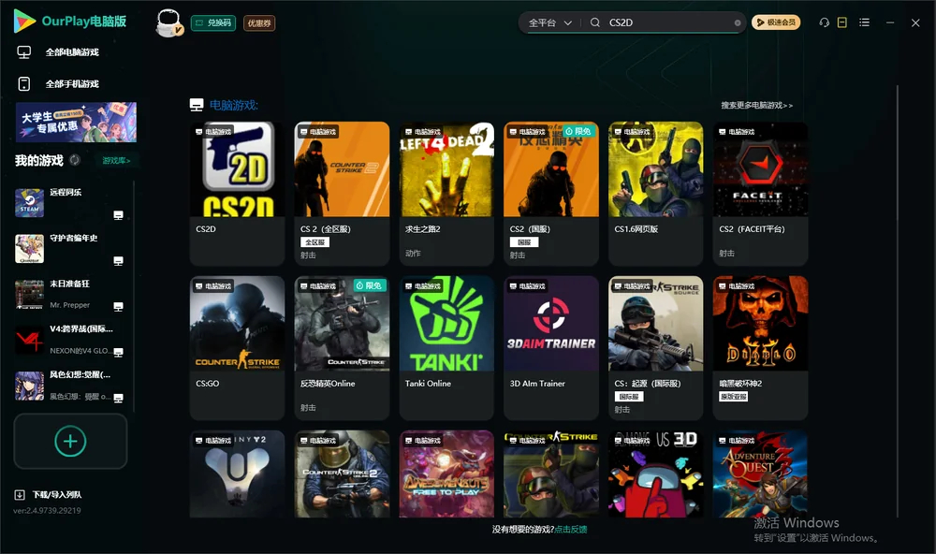This screenshot has height=554, width=936.
Task: Click the CS2D search input field
Action: point(670,22)
